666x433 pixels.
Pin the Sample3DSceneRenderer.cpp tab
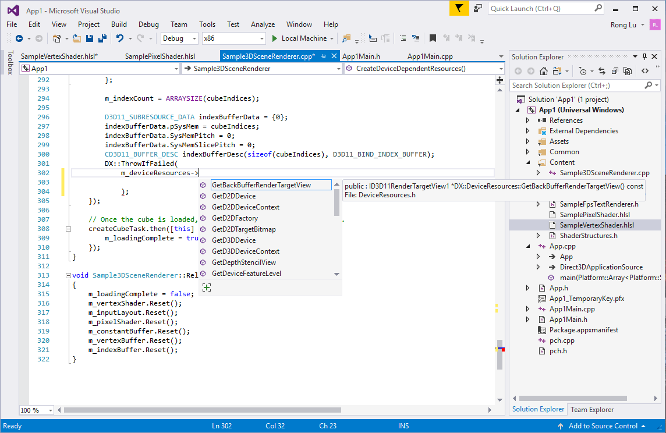click(x=323, y=56)
